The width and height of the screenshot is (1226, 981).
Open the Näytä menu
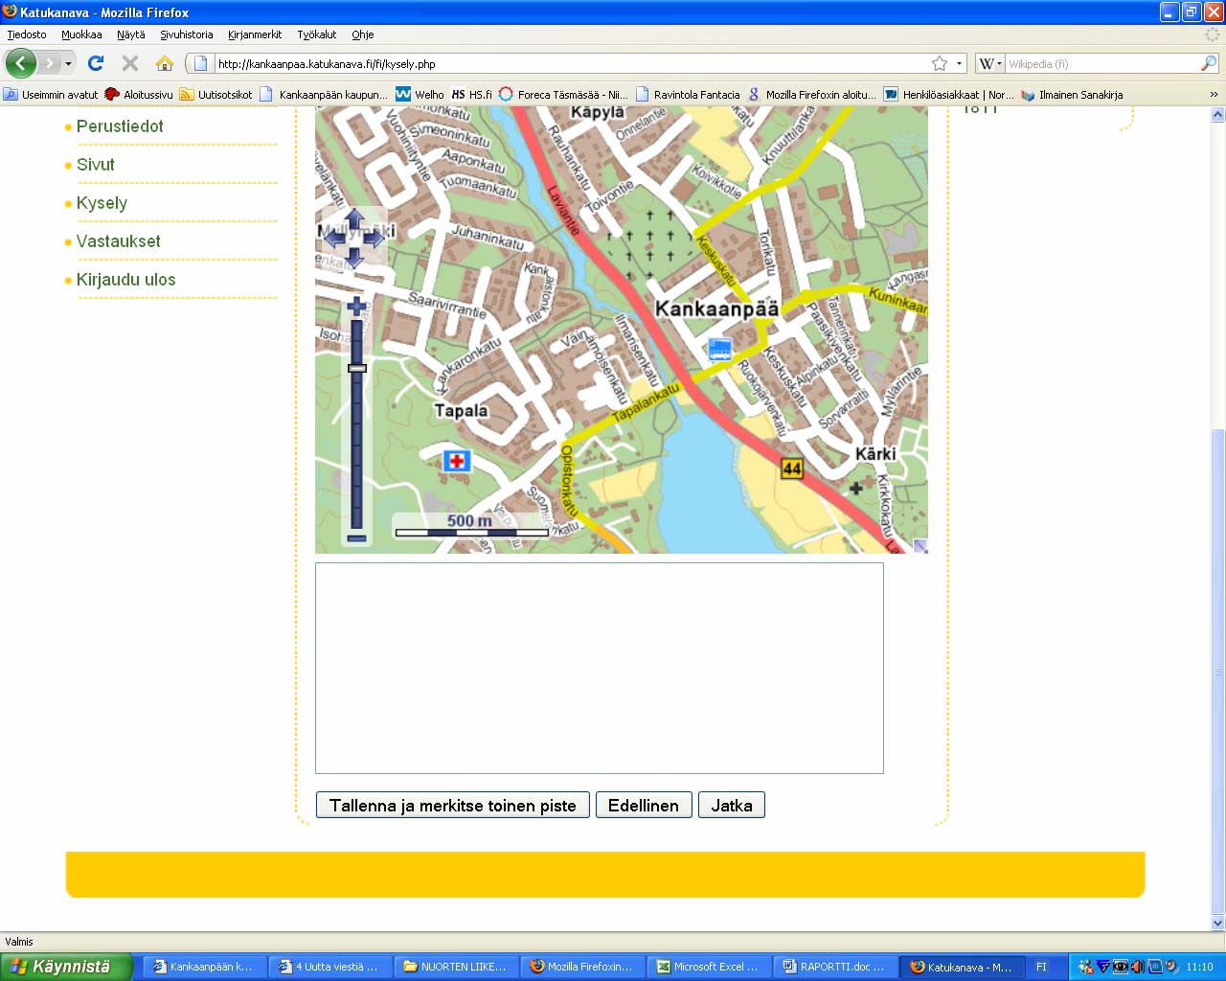coord(131,34)
